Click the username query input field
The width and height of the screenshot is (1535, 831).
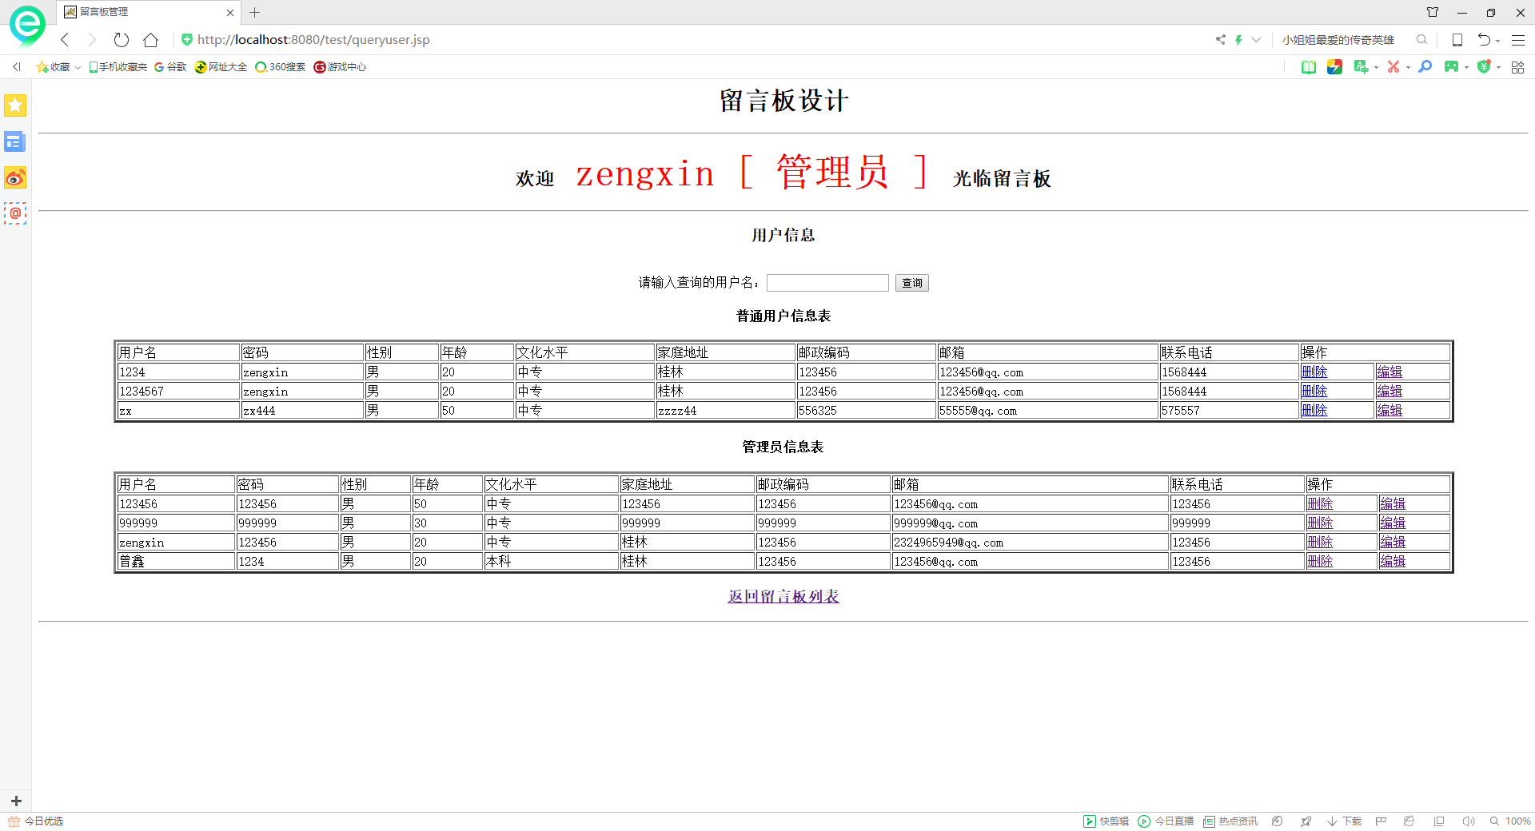pos(827,283)
